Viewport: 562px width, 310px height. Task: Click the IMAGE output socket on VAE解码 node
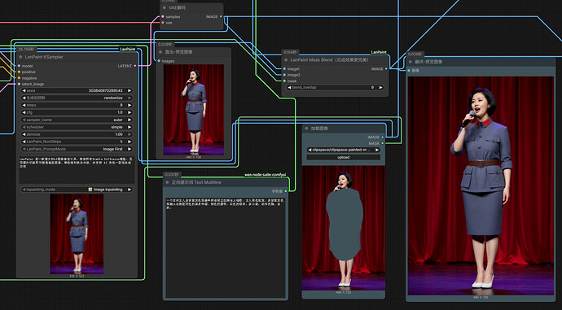point(221,16)
